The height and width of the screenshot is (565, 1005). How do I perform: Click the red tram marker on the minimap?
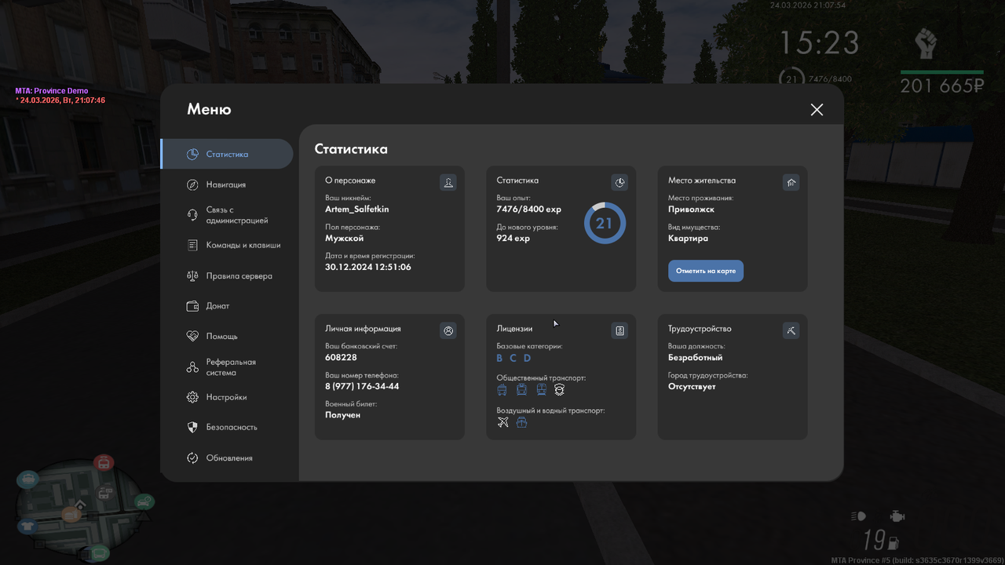[x=104, y=464]
